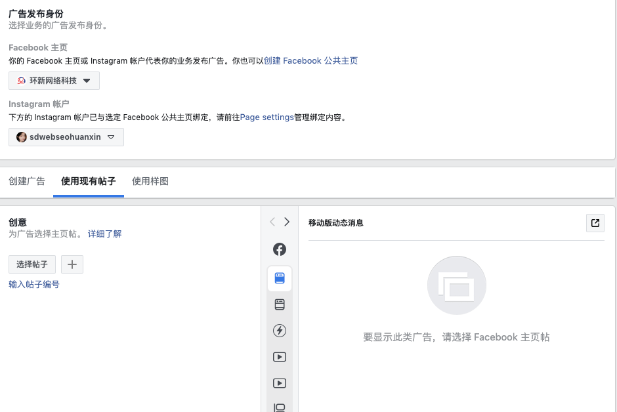617x412 pixels.
Task: Open the preview in a new window
Action: coord(595,223)
